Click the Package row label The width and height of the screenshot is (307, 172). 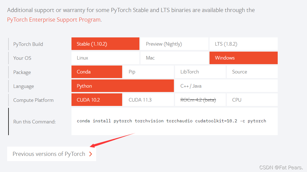coord(22,72)
